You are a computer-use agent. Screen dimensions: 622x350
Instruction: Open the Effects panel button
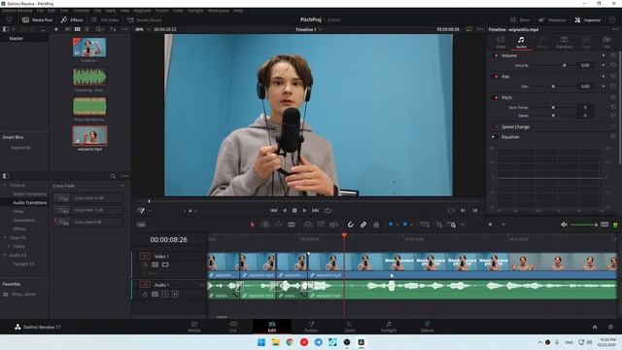pyautogui.click(x=72, y=19)
